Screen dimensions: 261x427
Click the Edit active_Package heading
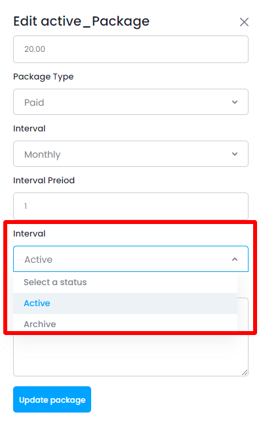(81, 22)
